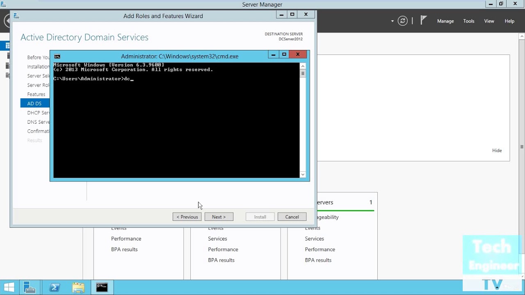
Task: Click Services in the right server tile
Action: point(314,238)
